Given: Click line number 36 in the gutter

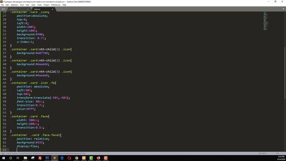Looking at the screenshot, I should click(x=4, y=49).
